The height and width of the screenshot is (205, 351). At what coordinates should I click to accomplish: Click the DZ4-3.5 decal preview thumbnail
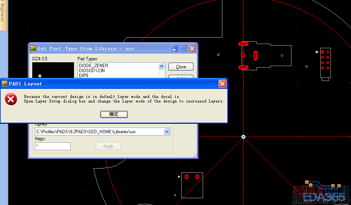(53, 70)
